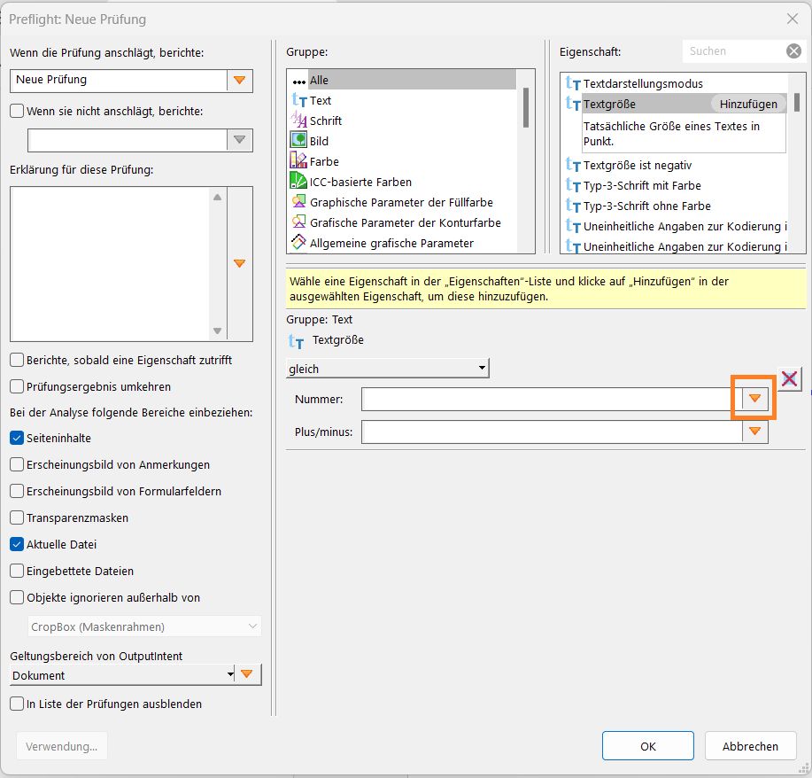Select the Schrift group row
Viewport: 812px width, 778px height.
point(401,121)
